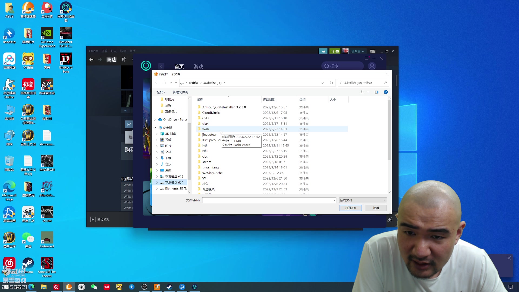This screenshot has height=292, width=519.
Task: Click 取消 cancel button in file dialog
Action: point(376,208)
